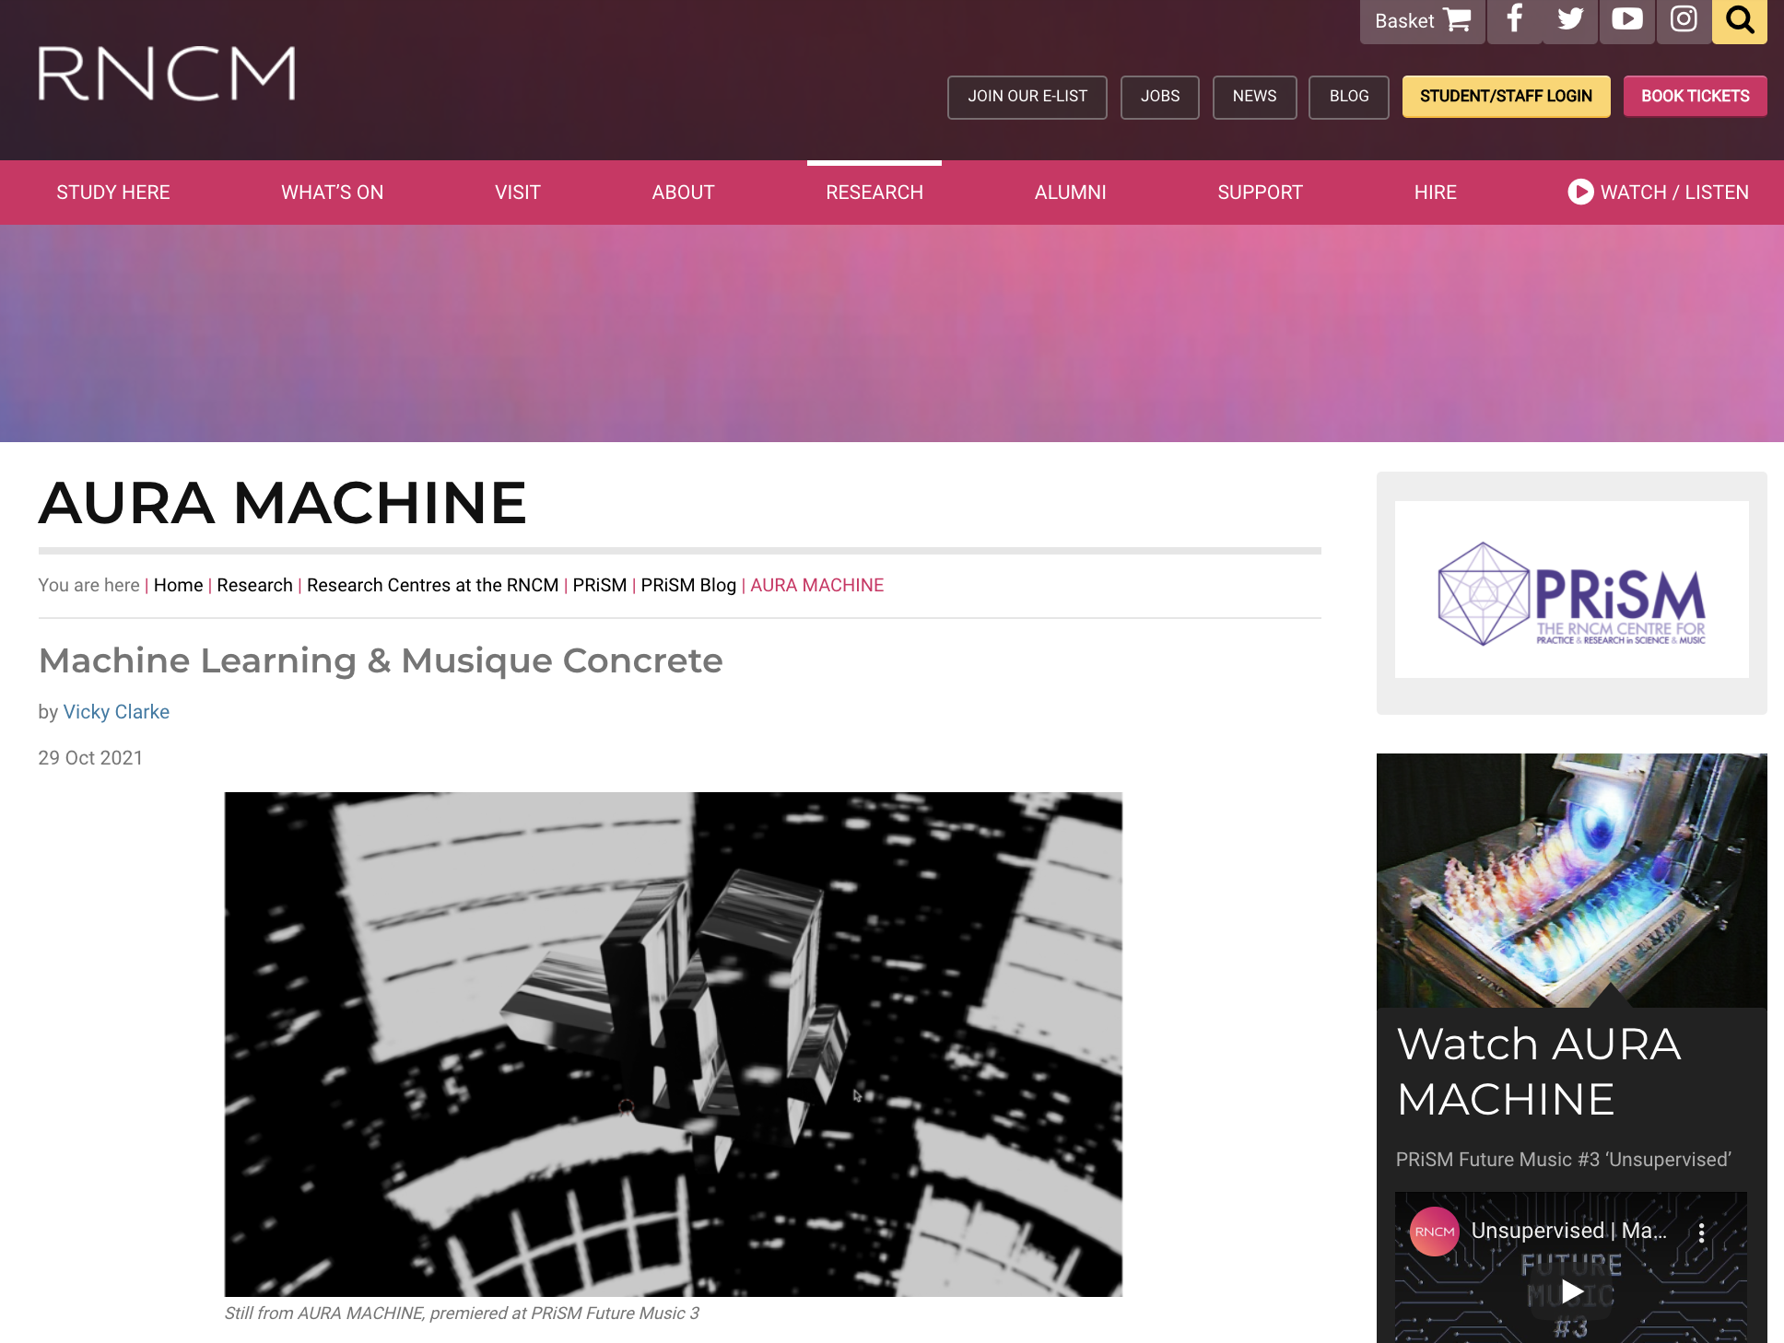Select What's On in main menu
Image resolution: width=1784 pixels, height=1343 pixels.
tap(332, 193)
